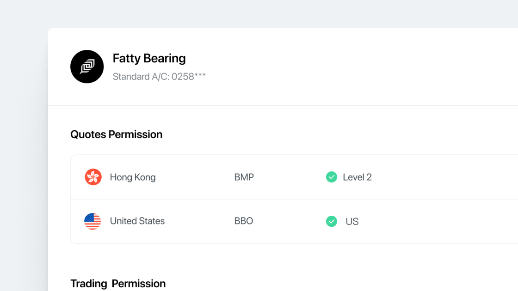Click the Hong Kong flag icon

click(x=93, y=177)
